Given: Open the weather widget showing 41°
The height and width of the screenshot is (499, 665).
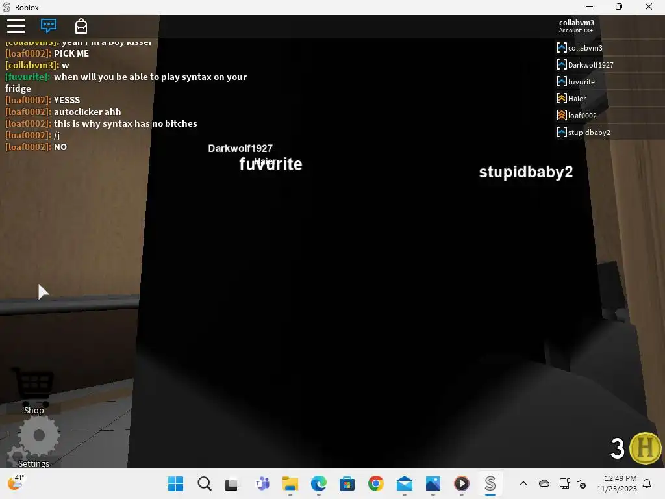Looking at the screenshot, I should click(x=16, y=483).
